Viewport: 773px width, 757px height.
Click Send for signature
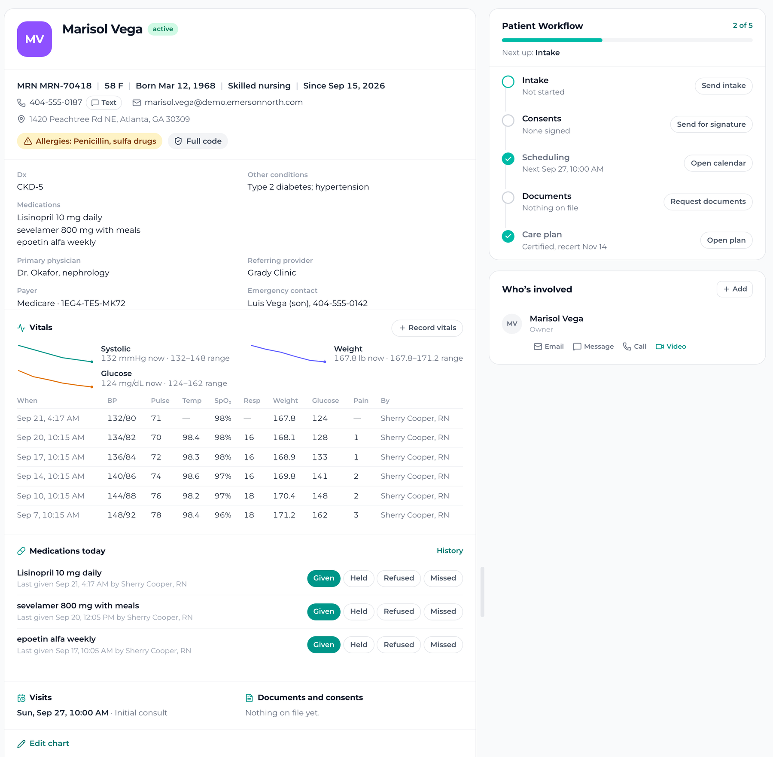(711, 125)
